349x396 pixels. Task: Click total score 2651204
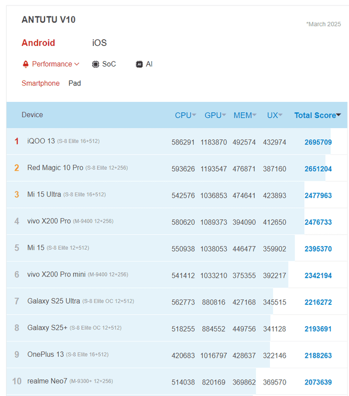(318, 169)
